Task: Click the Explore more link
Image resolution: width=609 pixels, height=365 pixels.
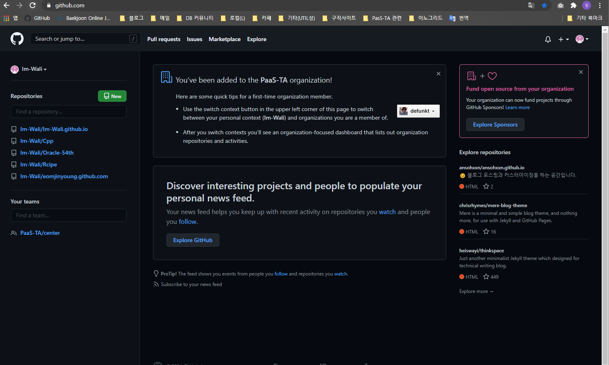Action: coord(476,291)
